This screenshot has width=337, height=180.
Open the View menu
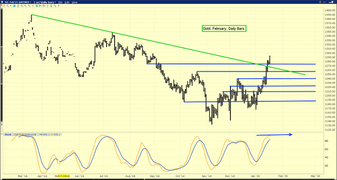point(74,2)
